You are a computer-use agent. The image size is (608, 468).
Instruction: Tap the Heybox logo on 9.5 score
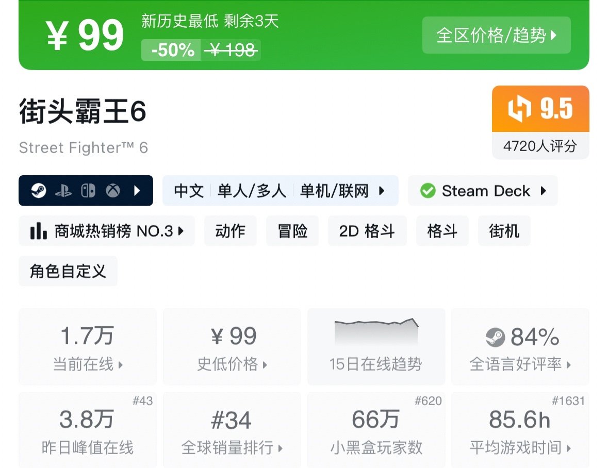click(519, 108)
